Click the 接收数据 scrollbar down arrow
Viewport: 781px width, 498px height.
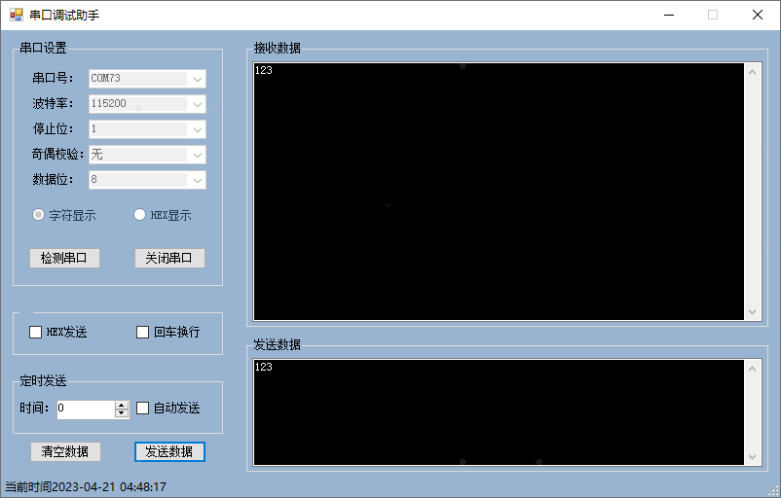752,312
